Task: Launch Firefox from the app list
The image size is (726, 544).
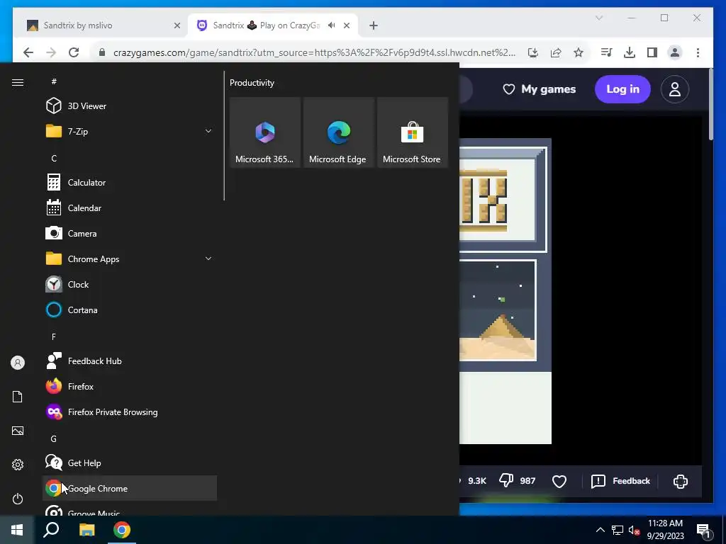Action: (x=130, y=386)
